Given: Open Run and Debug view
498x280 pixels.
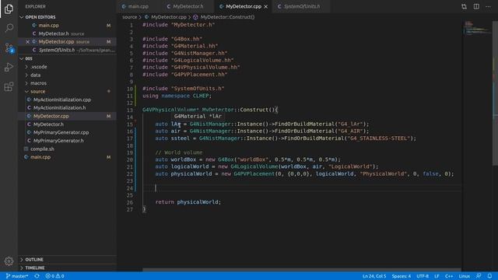Looking at the screenshot, I should click(x=9, y=68).
